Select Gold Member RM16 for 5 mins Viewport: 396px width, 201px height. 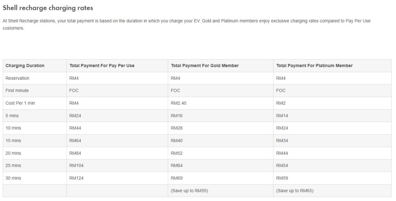pos(177,116)
